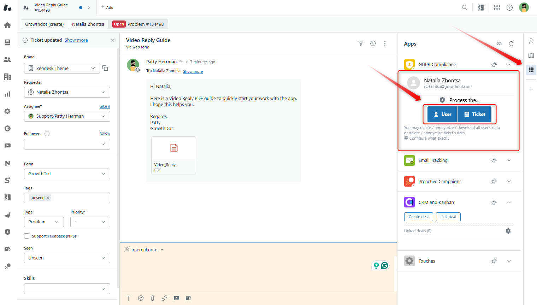Click Process the User button

[443, 114]
